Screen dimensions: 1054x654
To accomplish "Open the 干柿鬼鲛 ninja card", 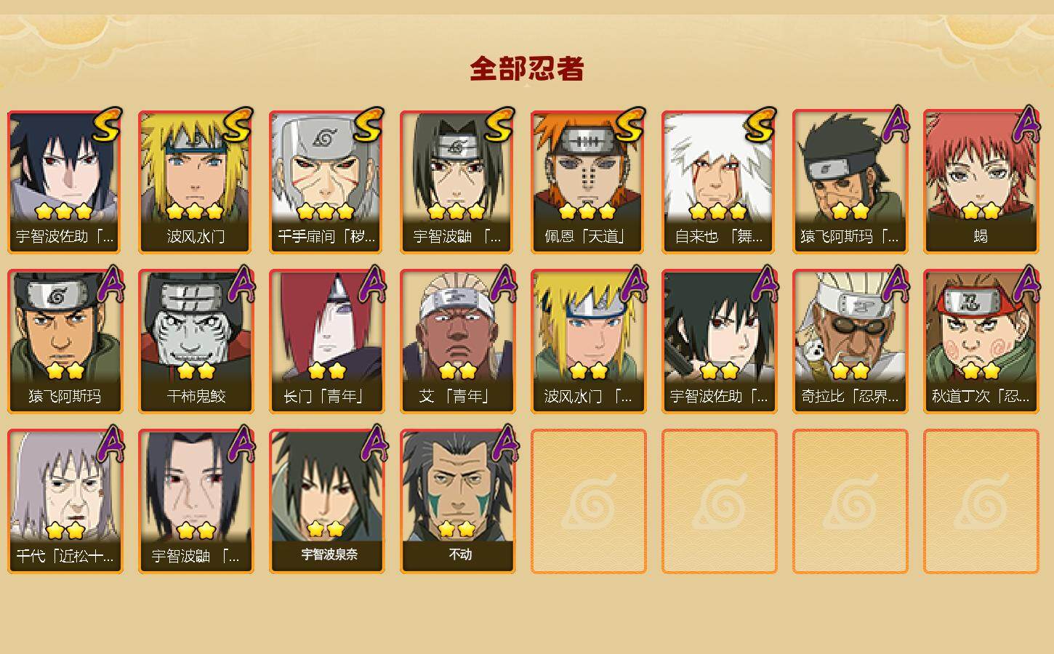I will click(x=196, y=341).
